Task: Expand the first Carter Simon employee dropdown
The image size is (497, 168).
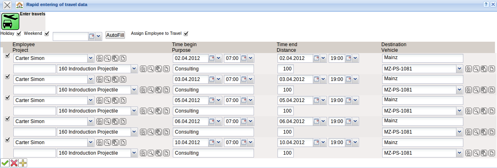Action: coord(90,58)
